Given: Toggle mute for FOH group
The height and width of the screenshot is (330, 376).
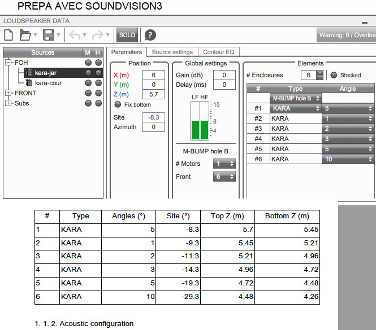Looking at the screenshot, I should (x=88, y=63).
